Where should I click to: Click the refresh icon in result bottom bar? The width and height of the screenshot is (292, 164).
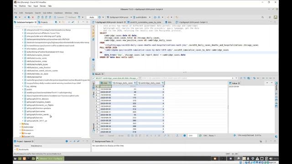(184, 136)
